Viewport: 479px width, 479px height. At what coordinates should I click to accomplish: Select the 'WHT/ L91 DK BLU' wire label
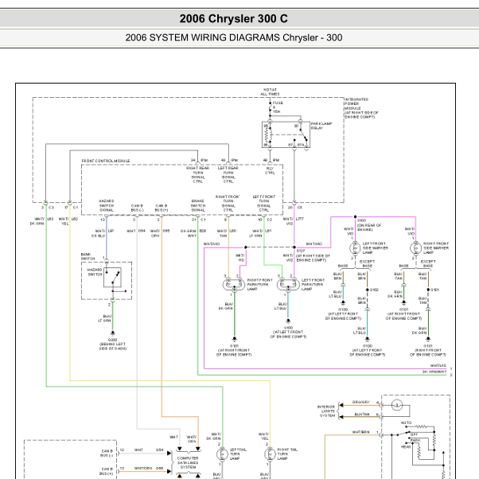pyautogui.click(x=103, y=233)
